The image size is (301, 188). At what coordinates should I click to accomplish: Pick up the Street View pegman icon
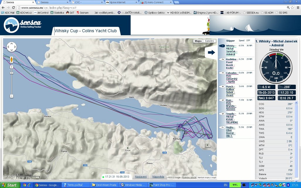pos(12,60)
